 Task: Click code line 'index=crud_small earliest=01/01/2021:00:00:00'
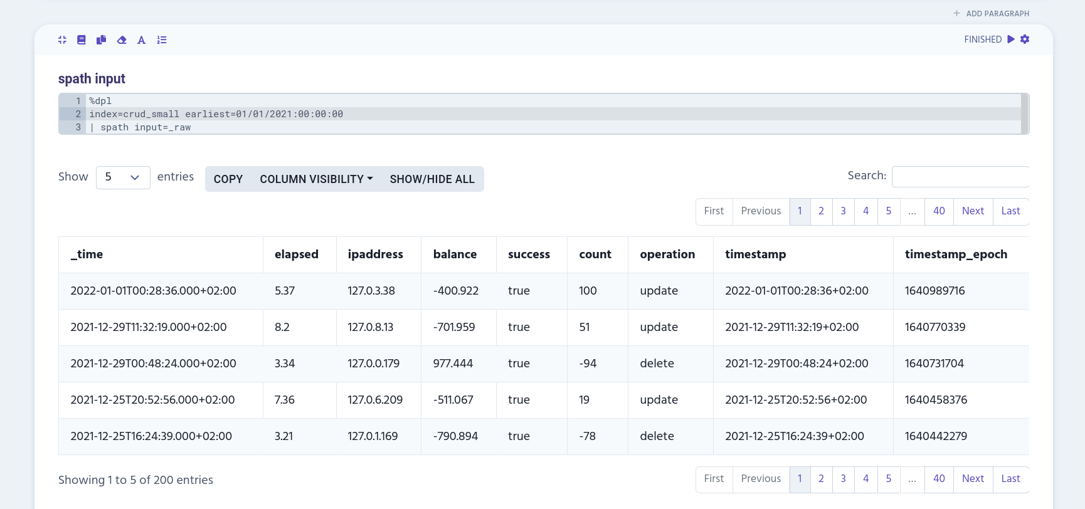click(216, 114)
